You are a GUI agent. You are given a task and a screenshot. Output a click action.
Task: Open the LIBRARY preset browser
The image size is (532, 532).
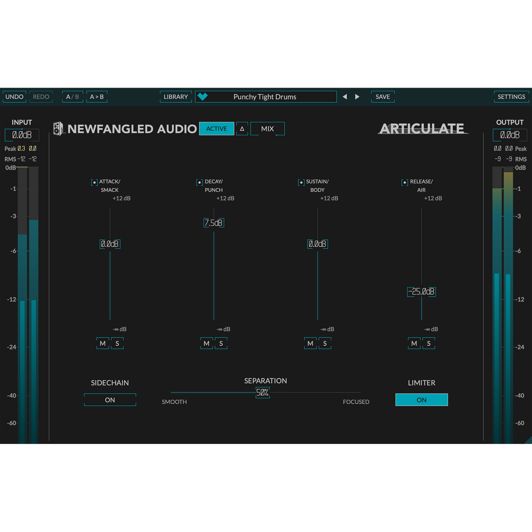[176, 97]
